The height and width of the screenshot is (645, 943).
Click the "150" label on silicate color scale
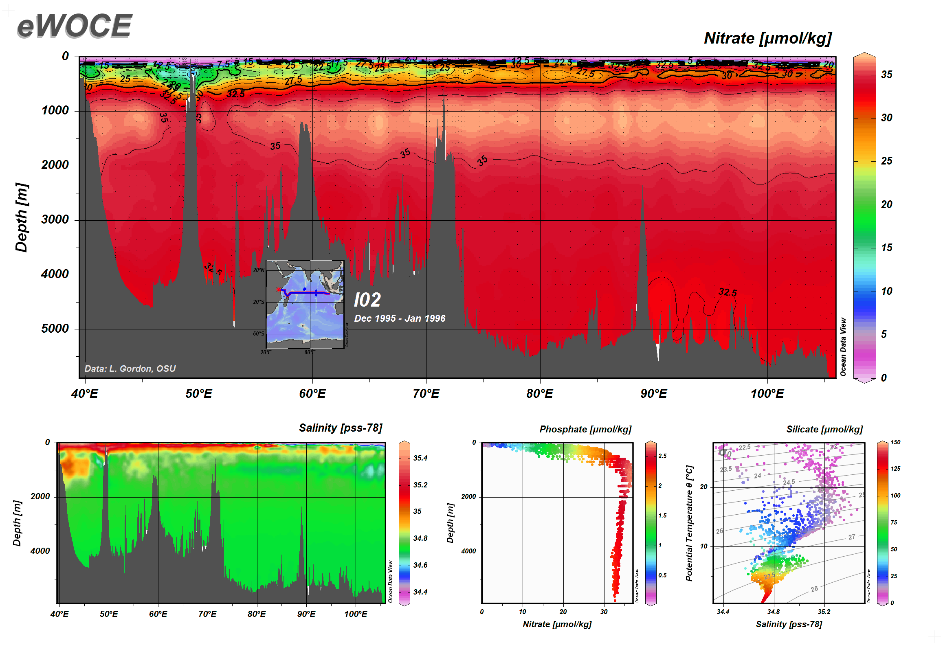click(x=895, y=442)
